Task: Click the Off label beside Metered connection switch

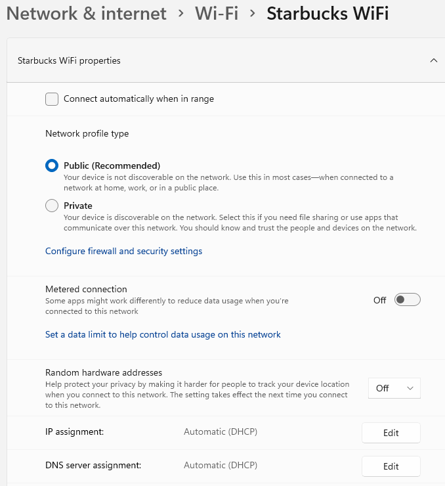Action: 380,300
